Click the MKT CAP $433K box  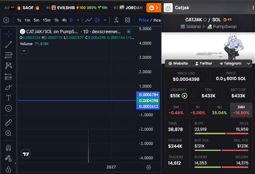coord(238,93)
